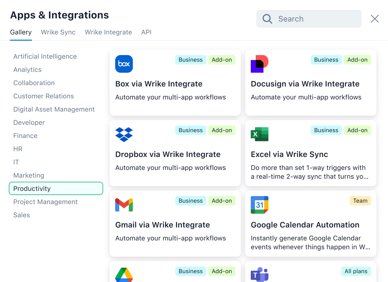Screen dimensions: 388x282
Task: Click Excel card's 2-way sync description
Action: point(310,172)
